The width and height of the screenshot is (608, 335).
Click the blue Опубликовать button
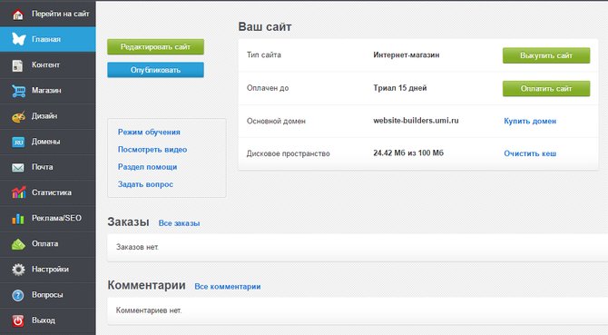coord(155,70)
